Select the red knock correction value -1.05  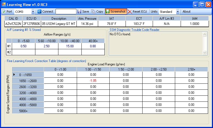[x=93, y=80]
